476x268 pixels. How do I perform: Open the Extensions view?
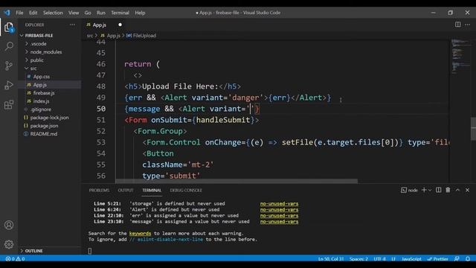pyautogui.click(x=9, y=104)
